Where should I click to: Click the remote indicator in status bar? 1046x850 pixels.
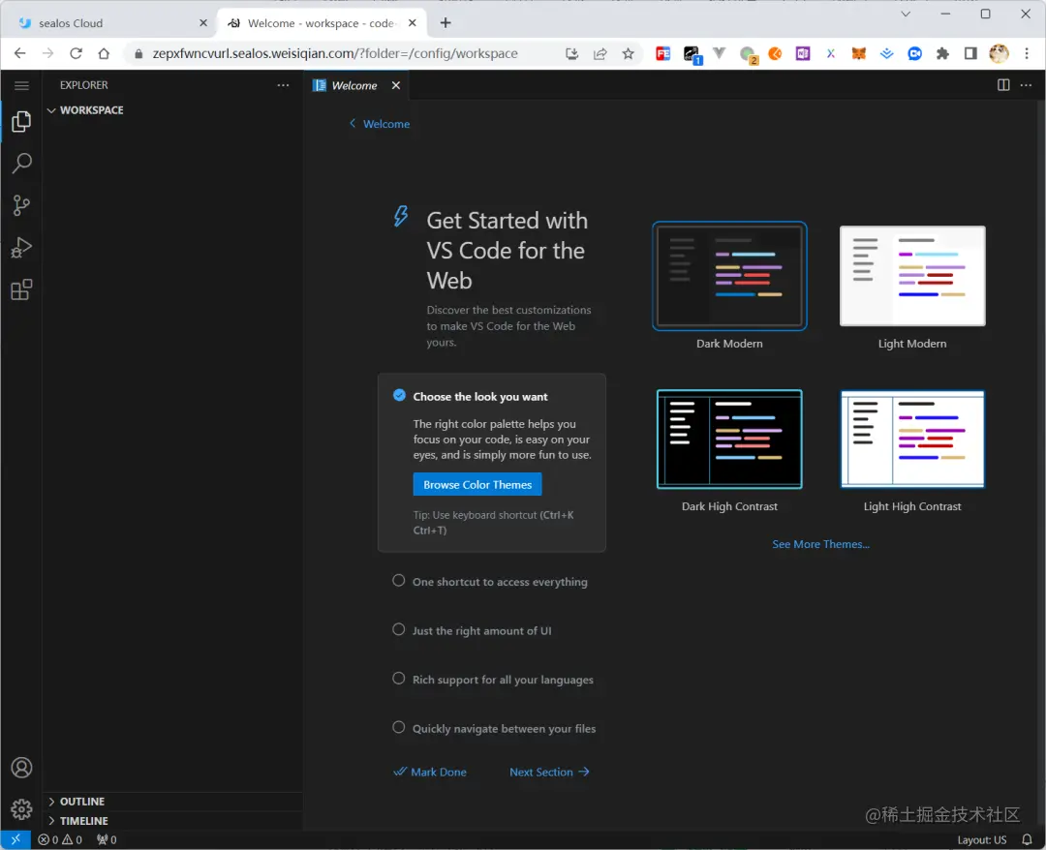pyautogui.click(x=15, y=840)
